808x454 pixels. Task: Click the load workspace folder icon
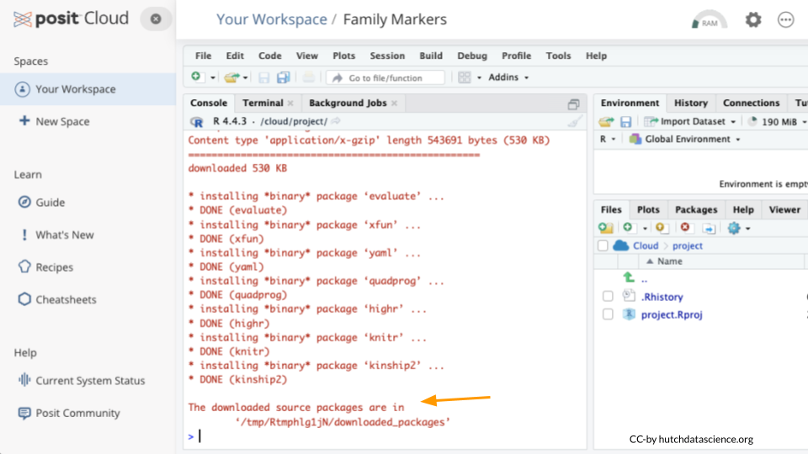pos(606,121)
